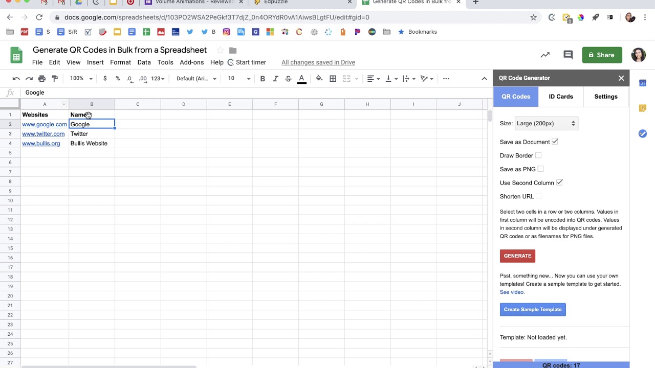
Task: Open the Format menu
Action: tap(120, 62)
